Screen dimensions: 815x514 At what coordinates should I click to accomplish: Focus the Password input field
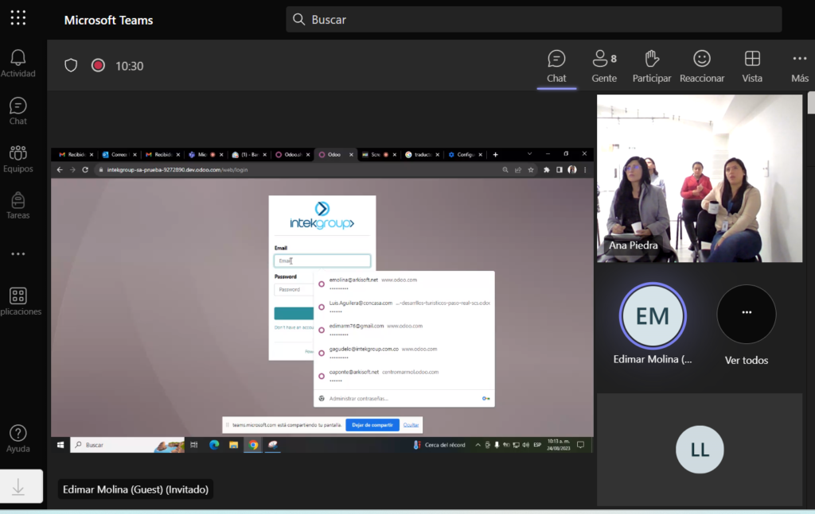[294, 289]
